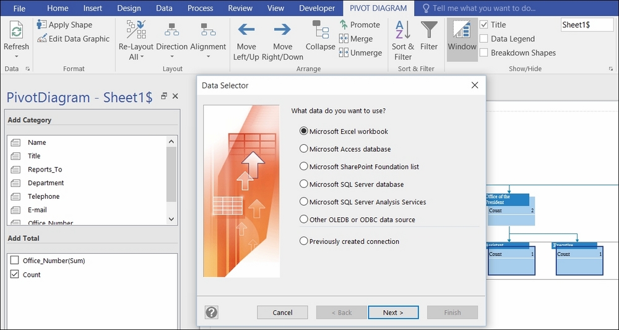Enable the Breakdown Shapes checkbox
The image size is (619, 330).
(483, 53)
